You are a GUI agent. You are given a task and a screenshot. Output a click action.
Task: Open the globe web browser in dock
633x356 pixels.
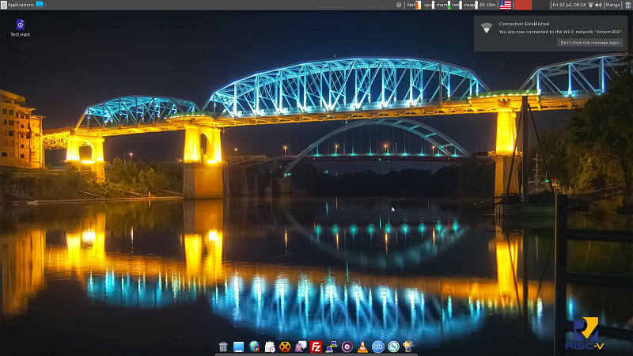click(254, 347)
